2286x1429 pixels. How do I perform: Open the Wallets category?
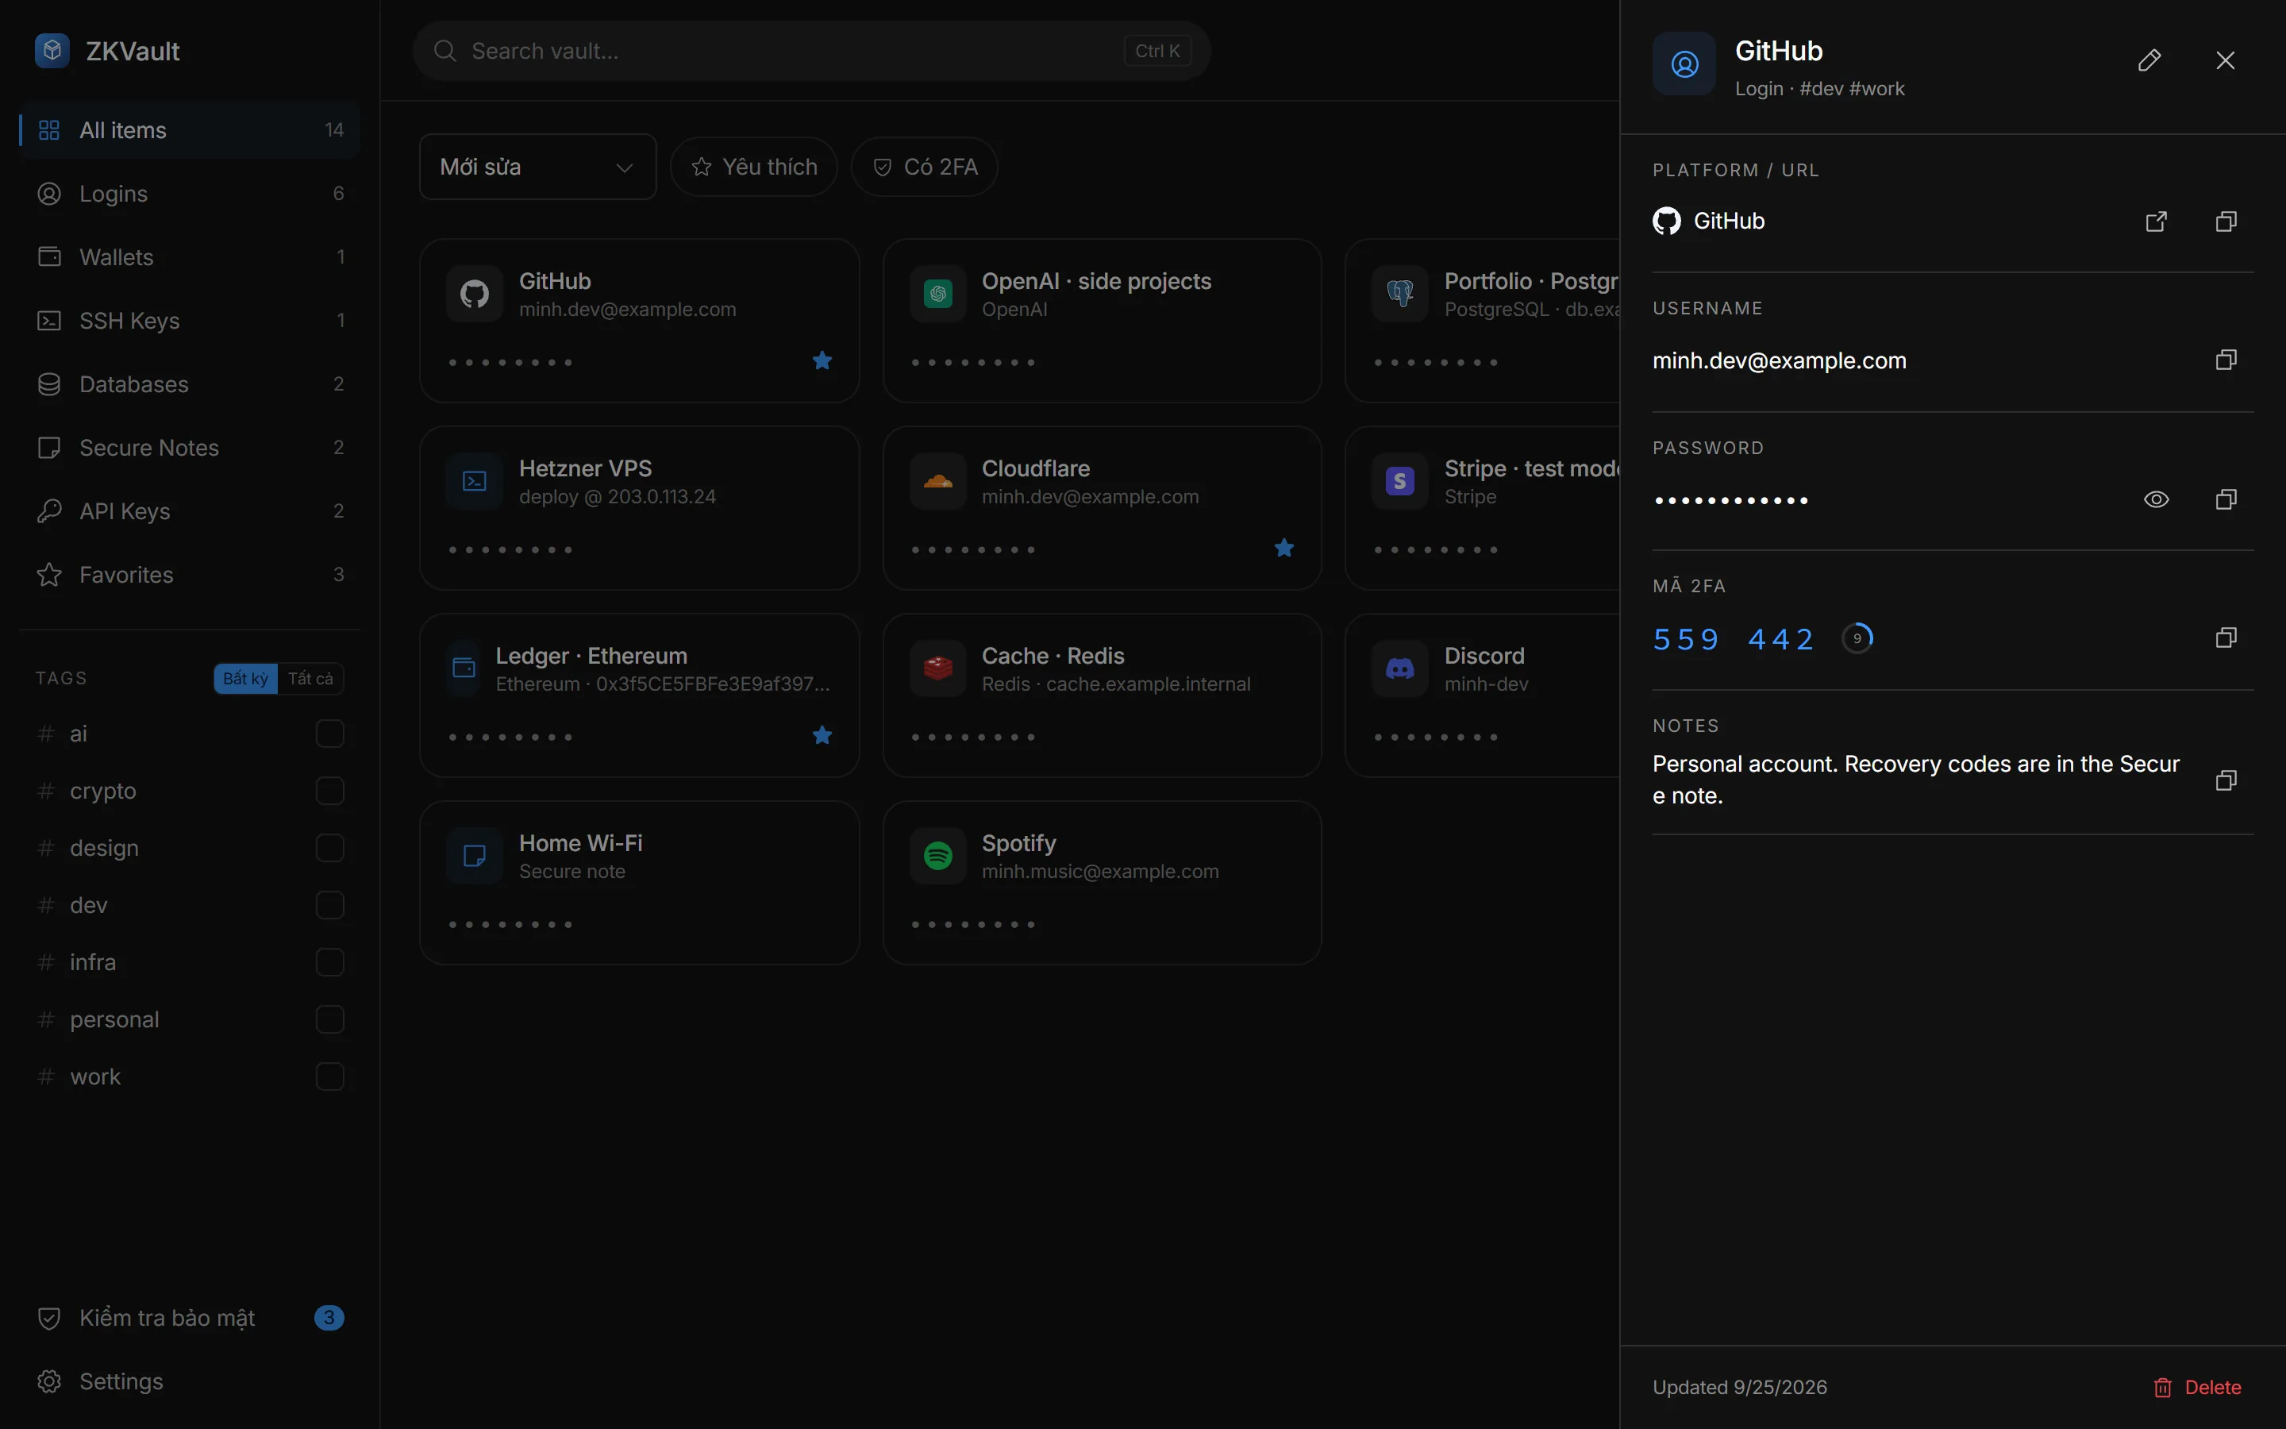click(189, 257)
